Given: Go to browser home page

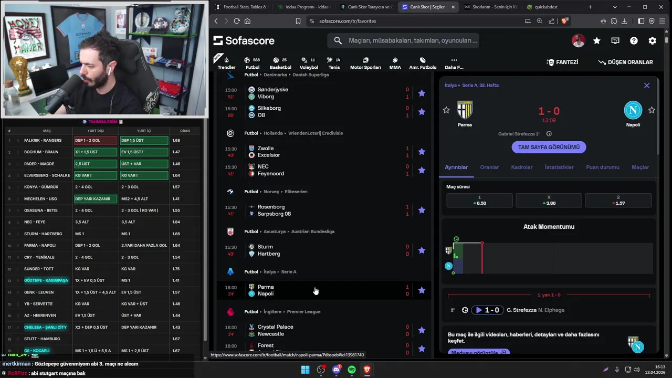Looking at the screenshot, I should click(x=247, y=21).
